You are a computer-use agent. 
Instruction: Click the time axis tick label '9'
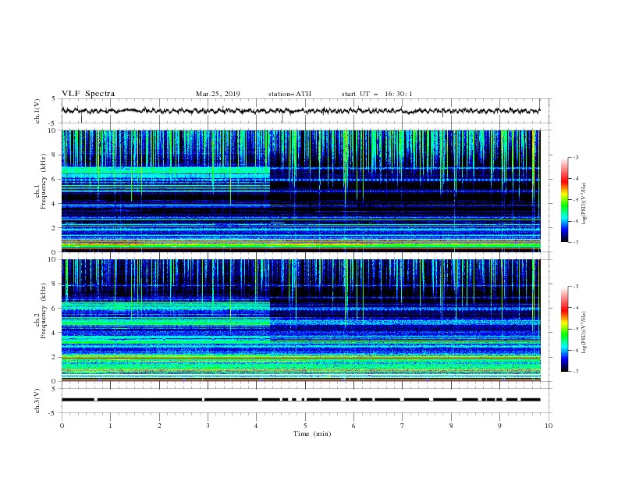click(499, 426)
